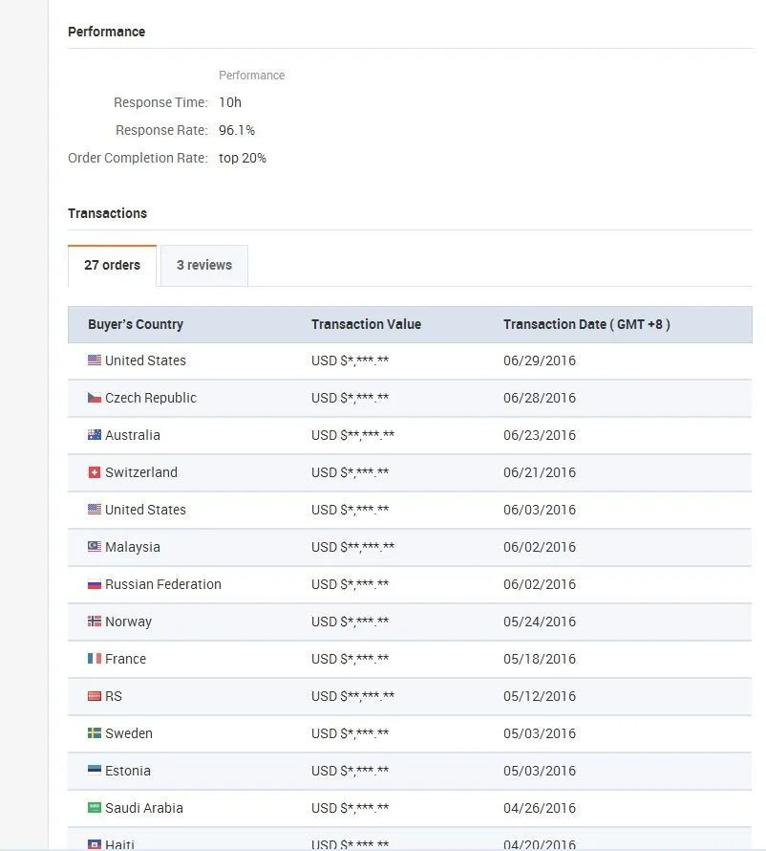Click the top 20% order completion value

pyautogui.click(x=243, y=158)
